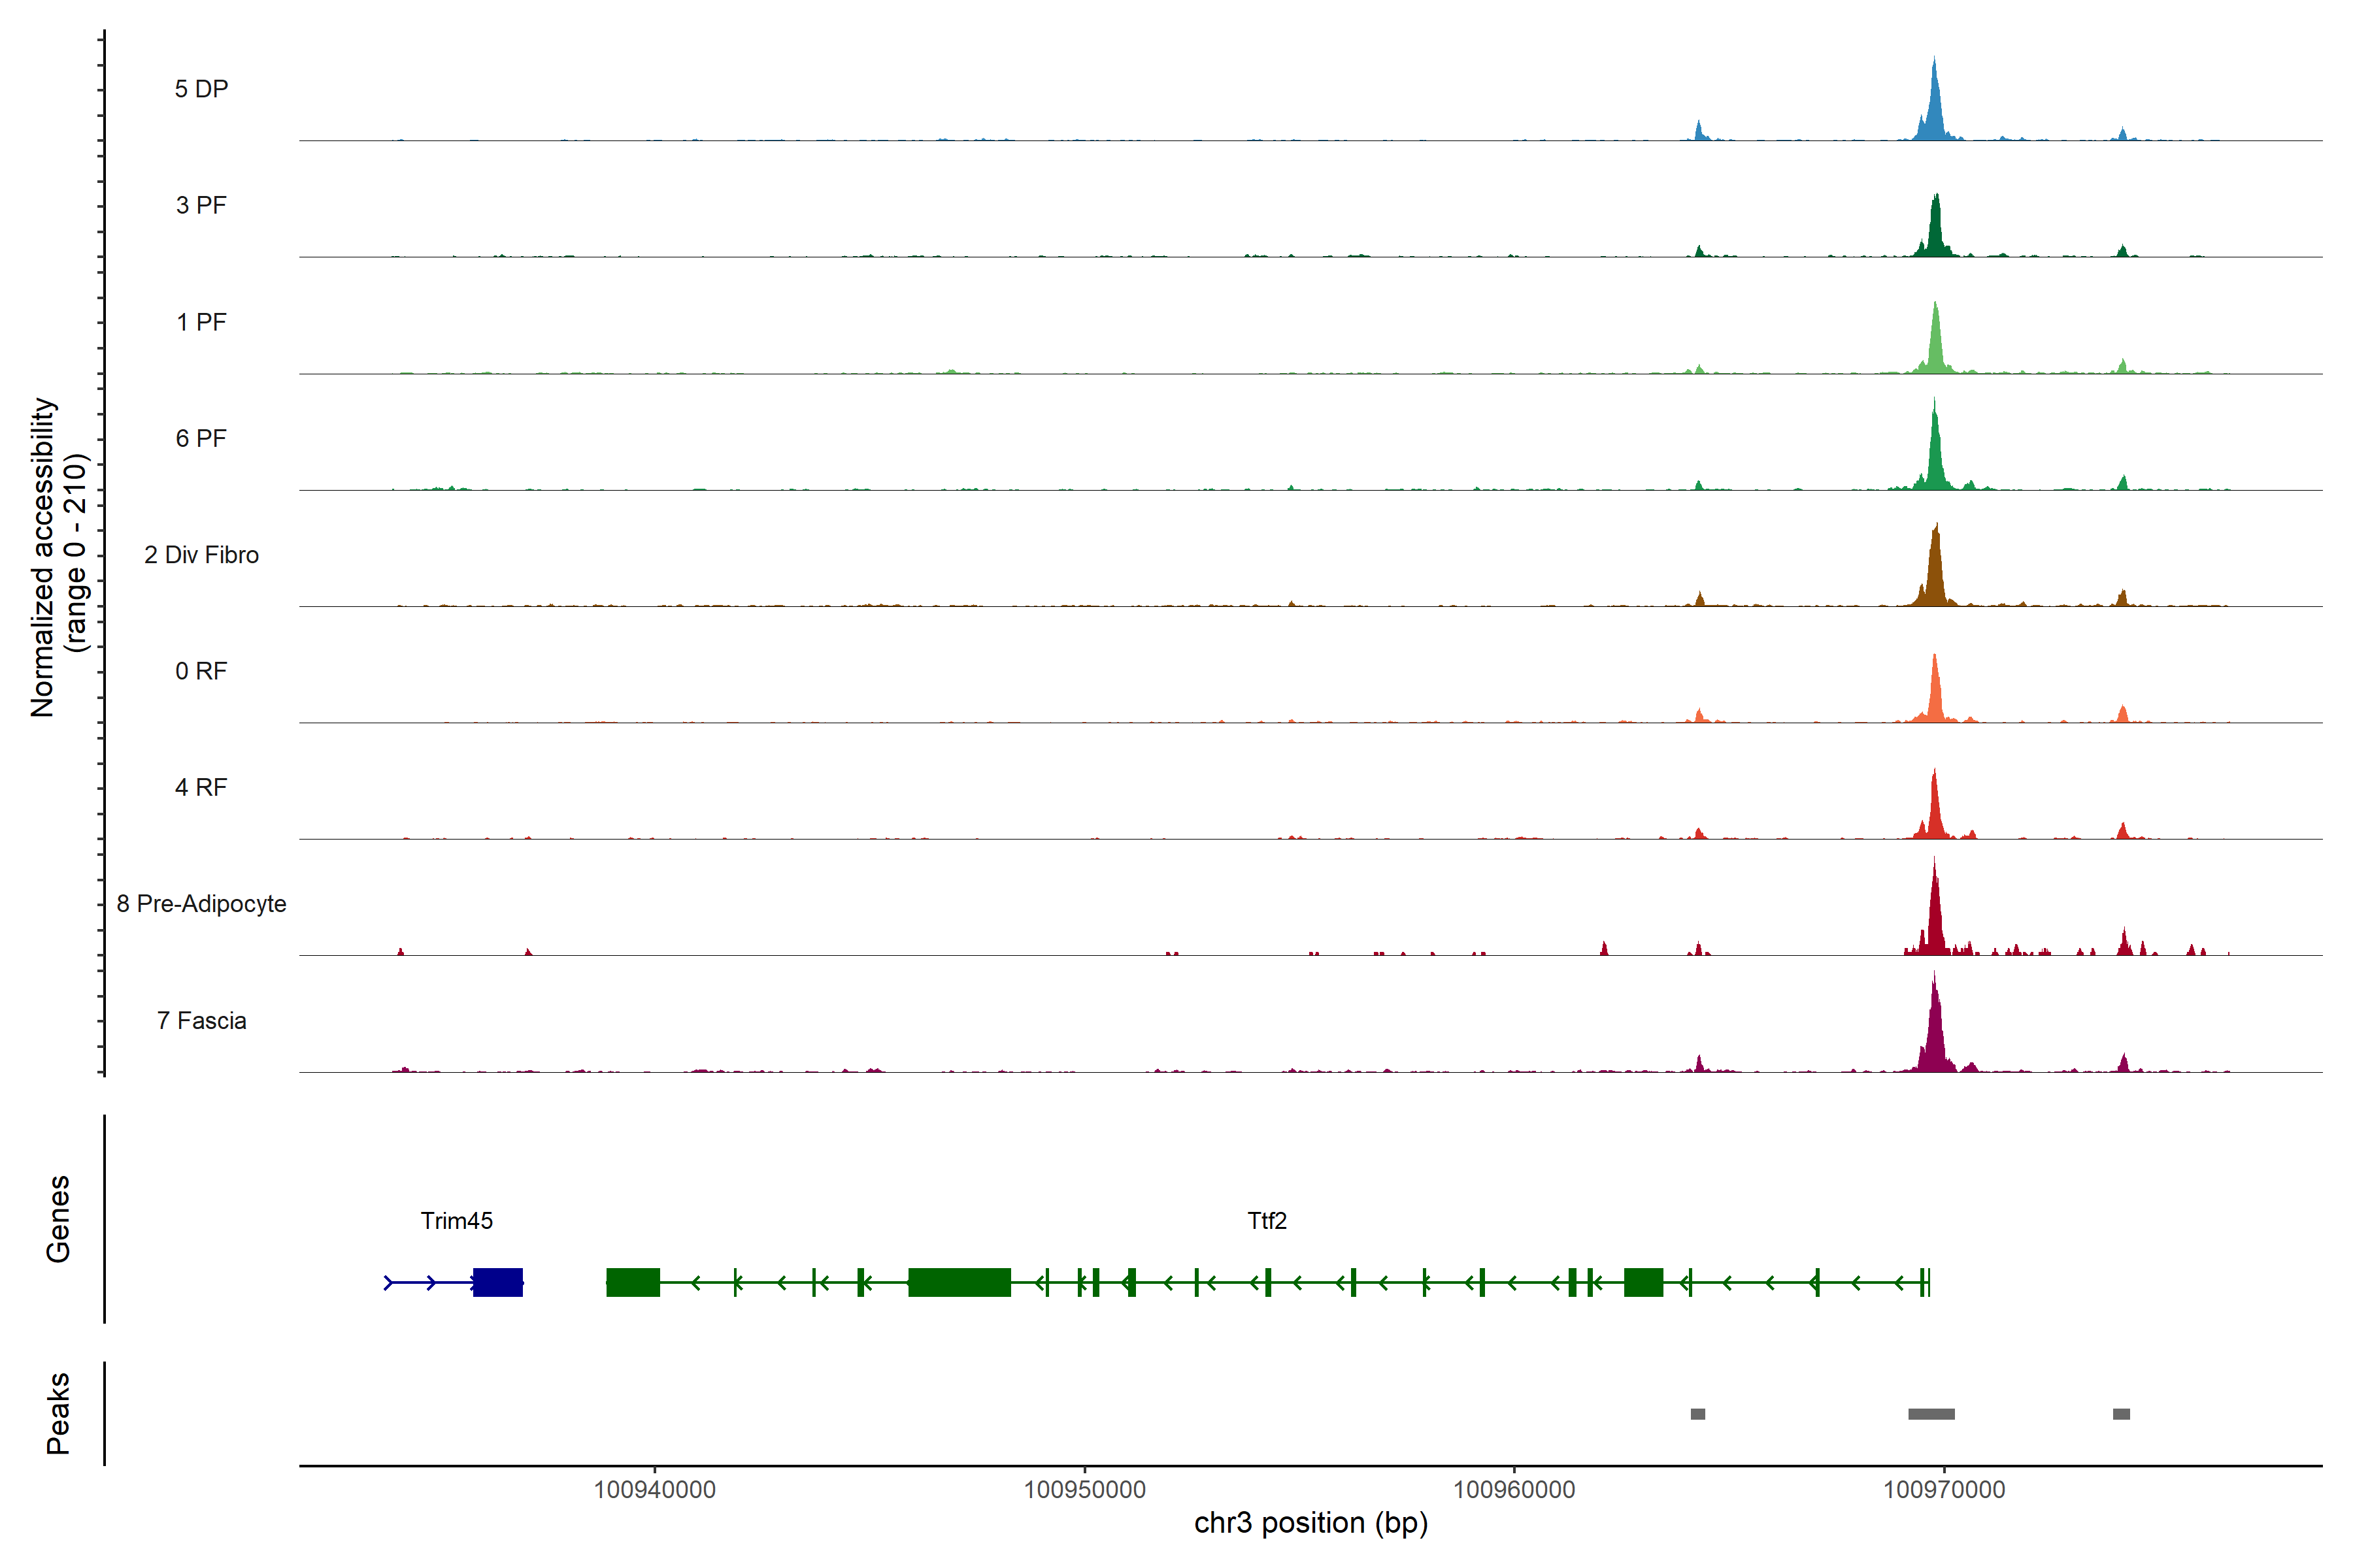Image resolution: width=2353 pixels, height=1568 pixels.
Task: Click the 100940000 axis tick label
Action: pos(654,1490)
